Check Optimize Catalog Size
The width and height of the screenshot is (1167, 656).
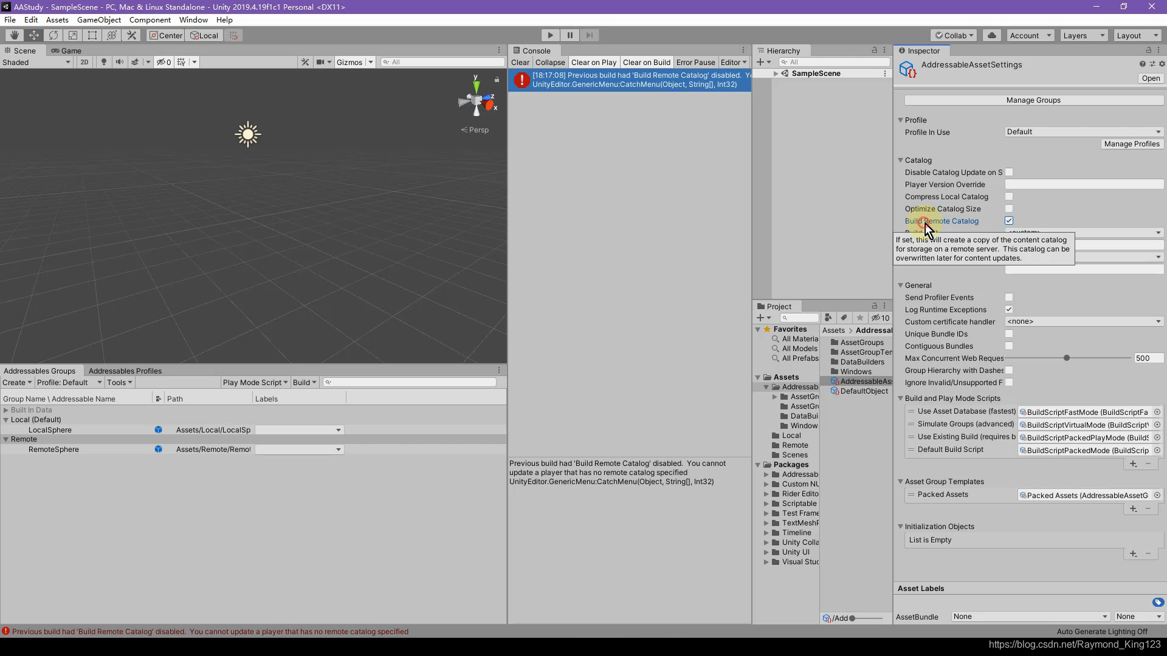point(1009,208)
